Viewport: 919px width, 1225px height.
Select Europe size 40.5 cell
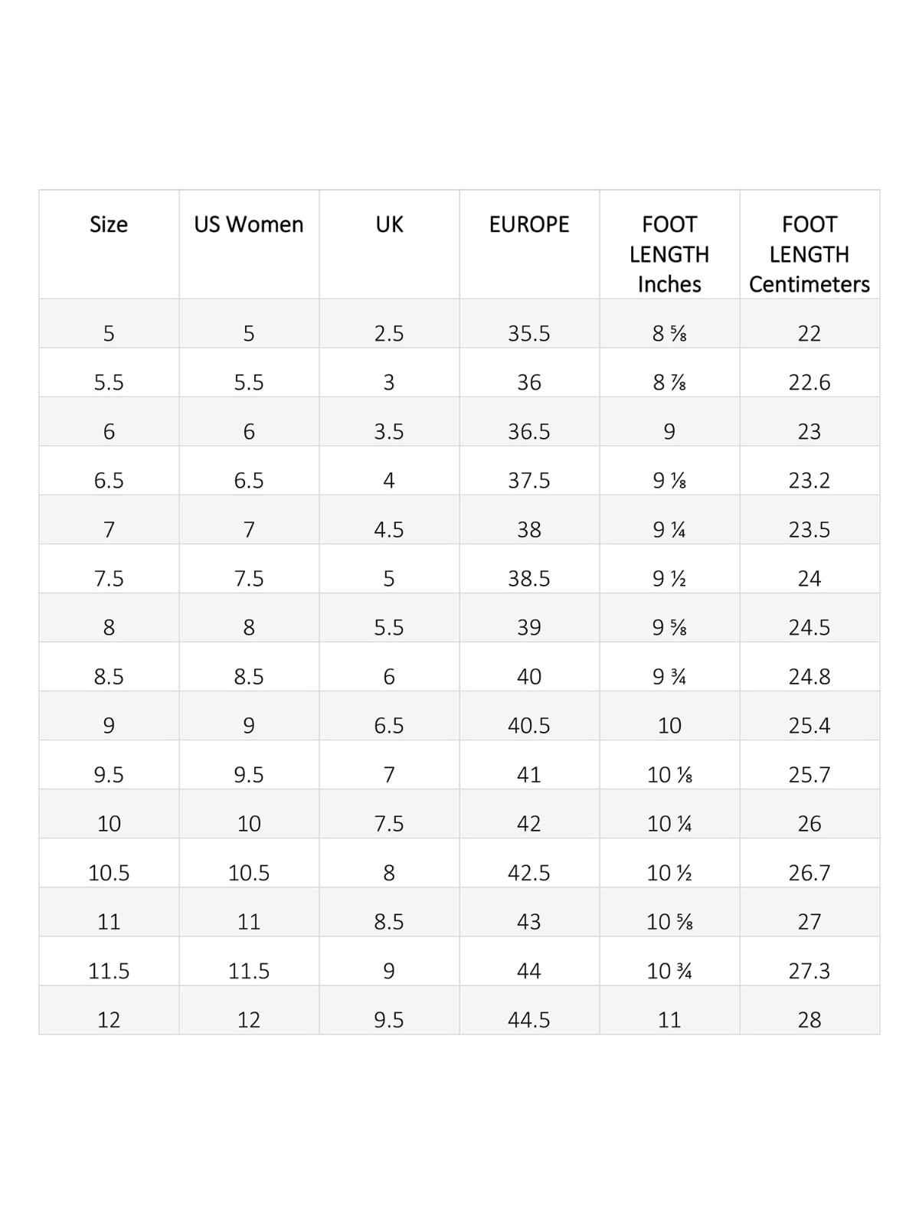(529, 725)
